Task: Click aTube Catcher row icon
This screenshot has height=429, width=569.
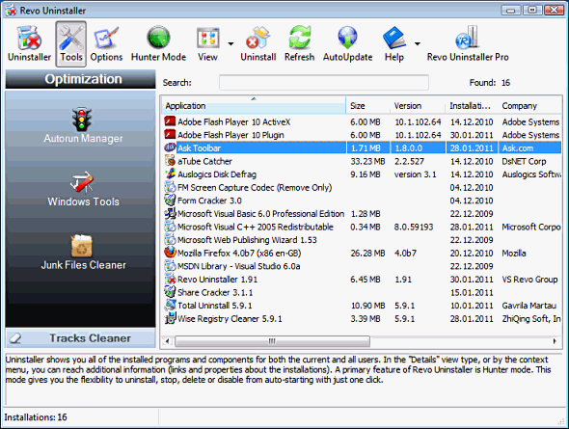Action: 170,161
